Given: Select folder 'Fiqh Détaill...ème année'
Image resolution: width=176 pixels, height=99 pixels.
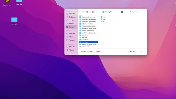Looking at the screenshot, I should [x=88, y=26].
